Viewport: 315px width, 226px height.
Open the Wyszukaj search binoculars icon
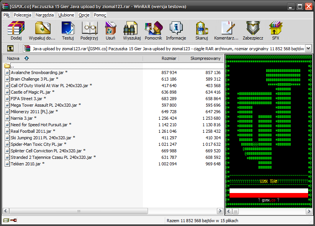point(132,29)
